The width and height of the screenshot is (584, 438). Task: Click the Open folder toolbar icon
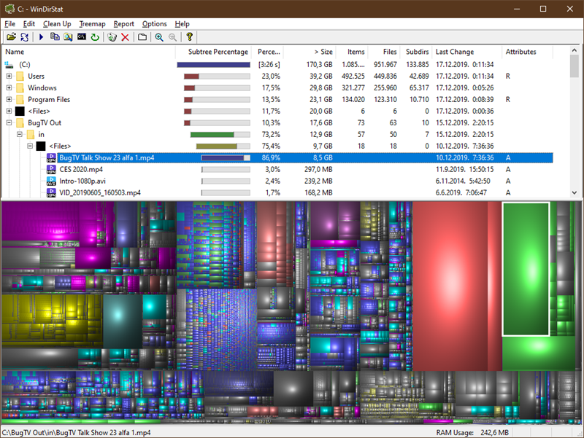pos(11,37)
